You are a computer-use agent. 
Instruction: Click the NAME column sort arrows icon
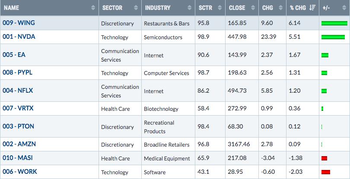(93, 8)
